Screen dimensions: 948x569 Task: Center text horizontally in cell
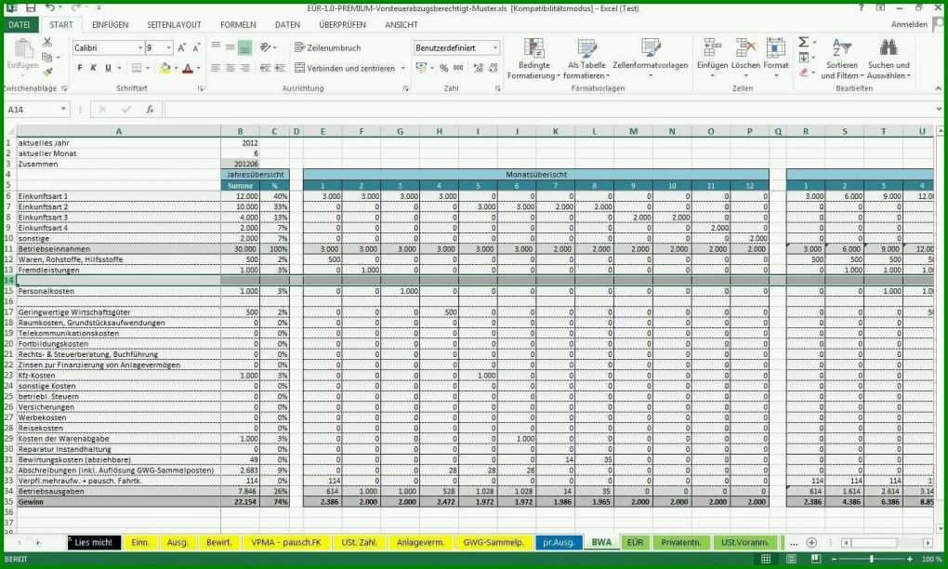(x=230, y=68)
